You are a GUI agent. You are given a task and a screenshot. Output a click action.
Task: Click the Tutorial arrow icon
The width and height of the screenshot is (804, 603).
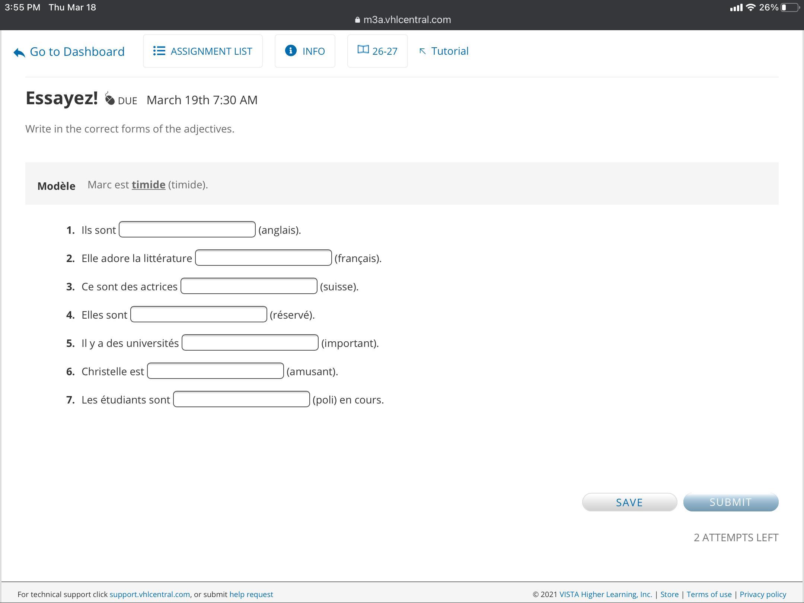pyautogui.click(x=422, y=51)
